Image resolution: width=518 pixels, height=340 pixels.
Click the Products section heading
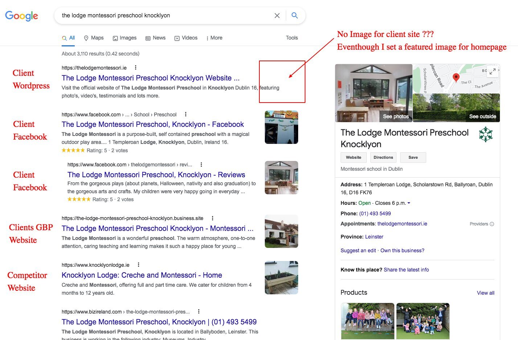pyautogui.click(x=354, y=293)
